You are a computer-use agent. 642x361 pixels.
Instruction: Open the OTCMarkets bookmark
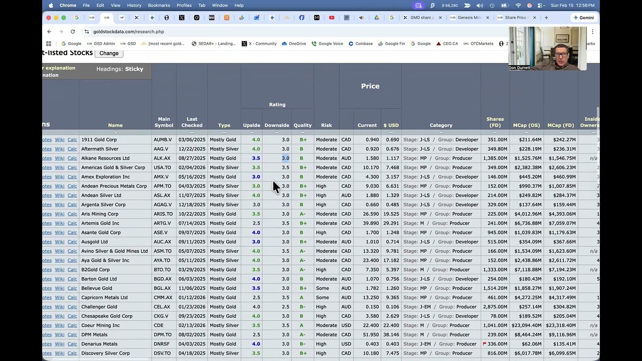click(478, 44)
